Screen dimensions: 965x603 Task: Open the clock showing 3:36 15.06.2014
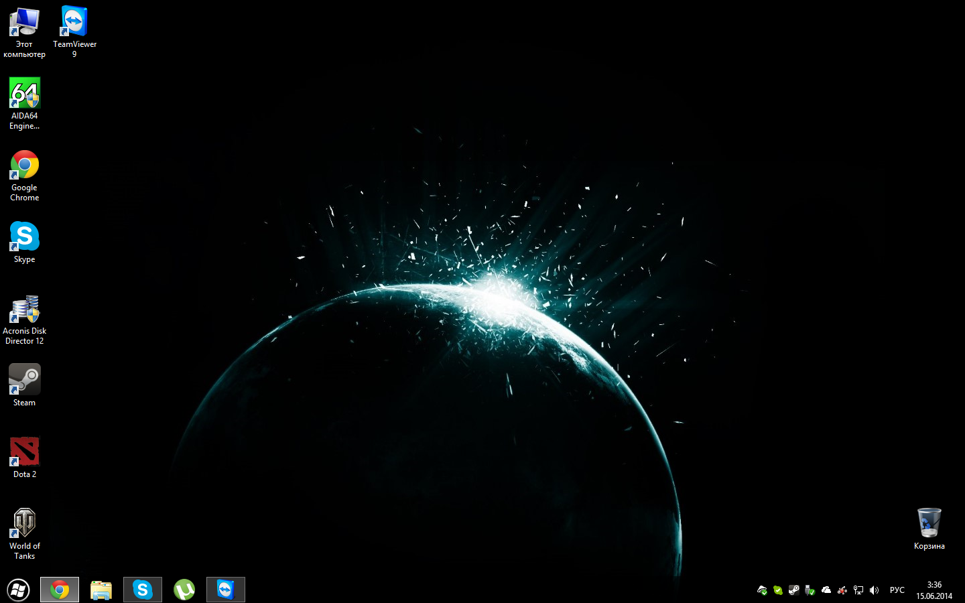coord(934,590)
